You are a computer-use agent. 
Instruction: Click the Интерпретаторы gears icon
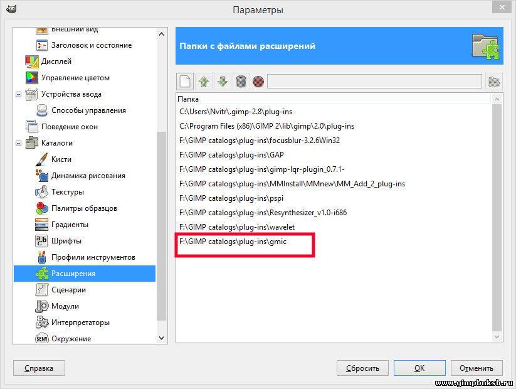42,322
